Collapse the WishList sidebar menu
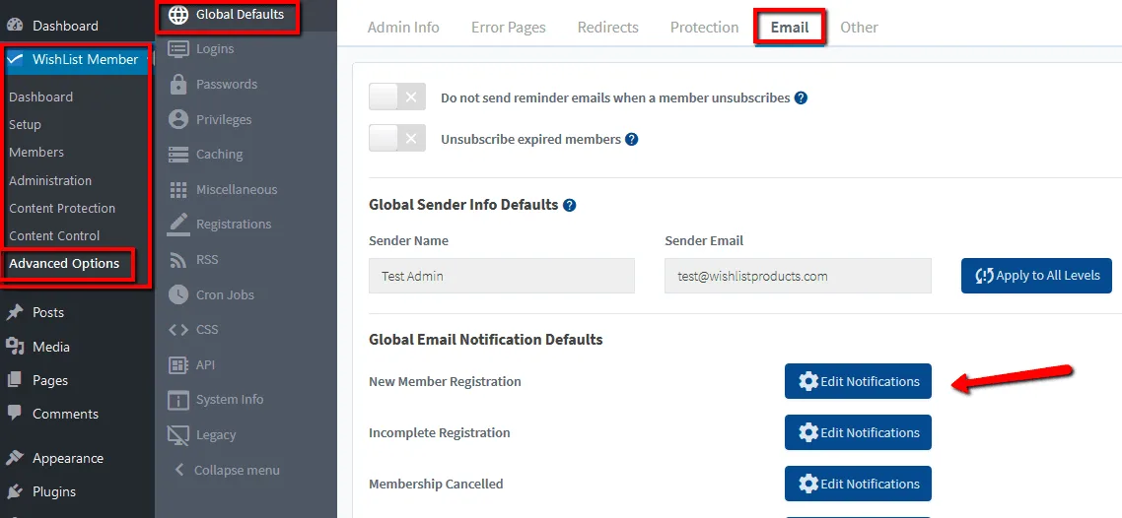Image resolution: width=1122 pixels, height=518 pixels. (228, 470)
